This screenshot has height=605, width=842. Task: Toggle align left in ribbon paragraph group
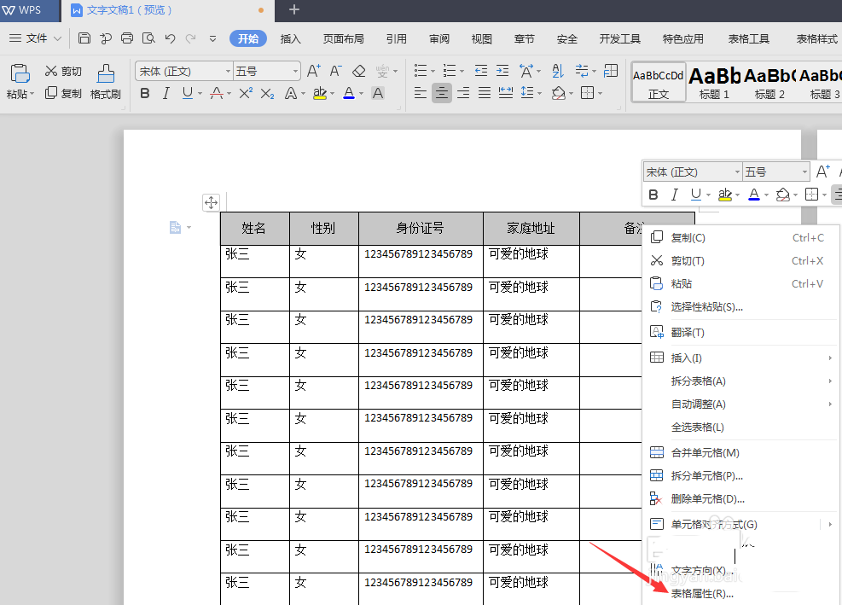(x=421, y=93)
